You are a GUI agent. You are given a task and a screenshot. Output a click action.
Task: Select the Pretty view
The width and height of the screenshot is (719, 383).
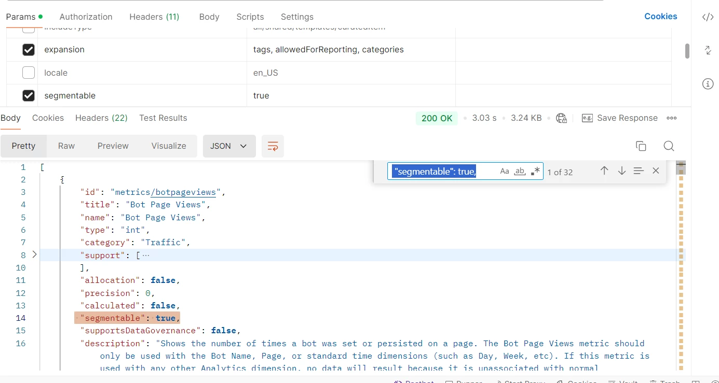23,146
